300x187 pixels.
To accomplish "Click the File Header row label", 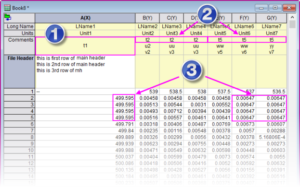I will 19,71.
